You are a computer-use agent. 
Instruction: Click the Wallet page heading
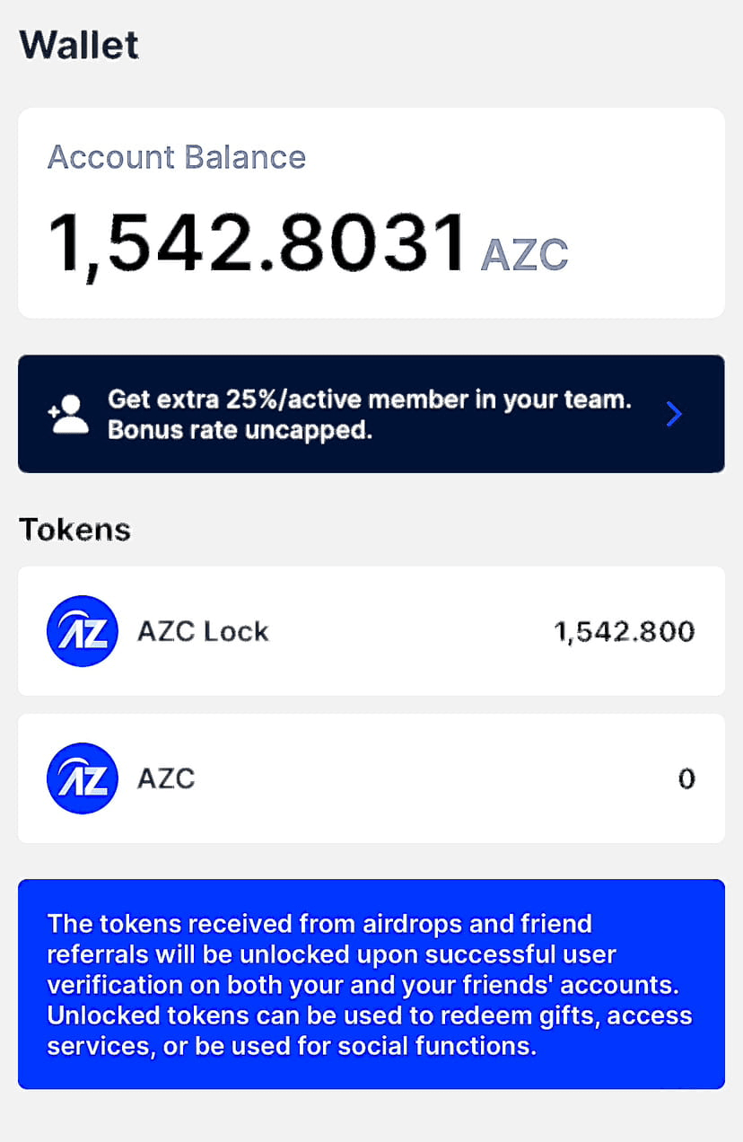(x=79, y=45)
